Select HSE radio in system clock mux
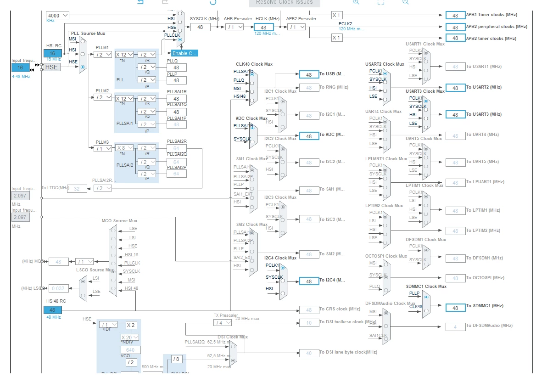This screenshot has width=536, height=377. [x=180, y=31]
